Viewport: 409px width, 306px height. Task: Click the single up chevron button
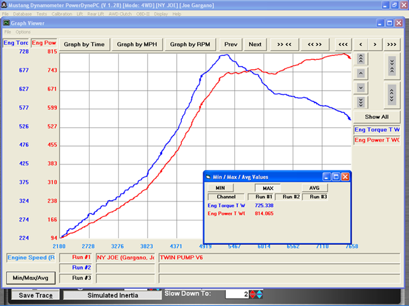pyautogui.click(x=360, y=73)
